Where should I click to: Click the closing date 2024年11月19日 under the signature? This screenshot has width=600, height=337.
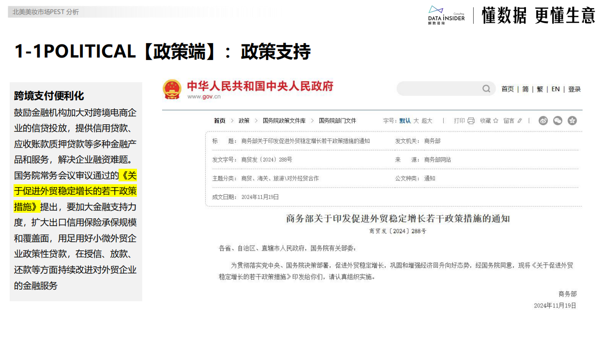[x=555, y=306]
